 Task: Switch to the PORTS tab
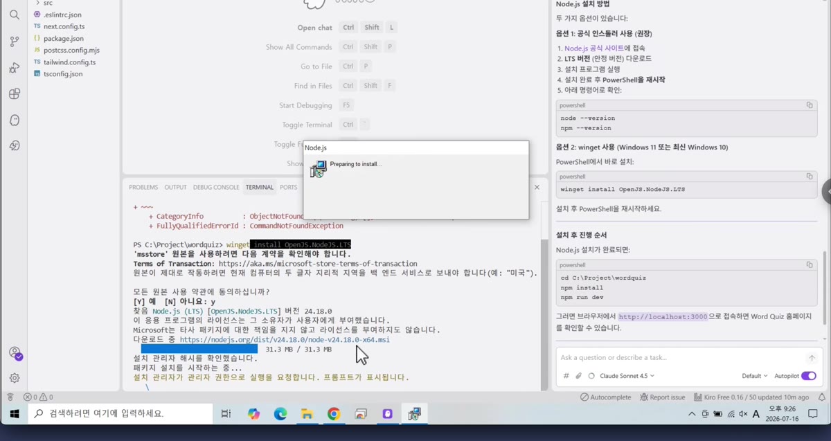(289, 187)
